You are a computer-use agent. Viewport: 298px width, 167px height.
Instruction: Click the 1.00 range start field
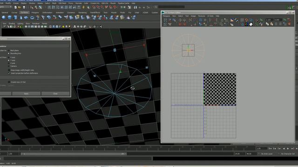[13, 154]
